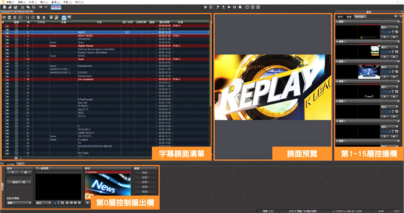404x213 pixels.
Task: Click the Pause icon in top playback toolbar
Action: point(234,7)
